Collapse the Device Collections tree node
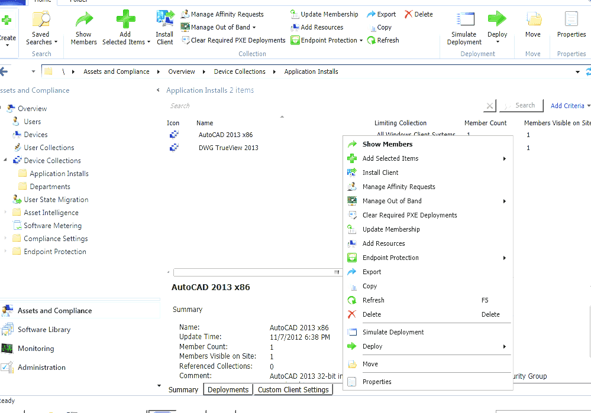The height and width of the screenshot is (413, 591). 5,160
